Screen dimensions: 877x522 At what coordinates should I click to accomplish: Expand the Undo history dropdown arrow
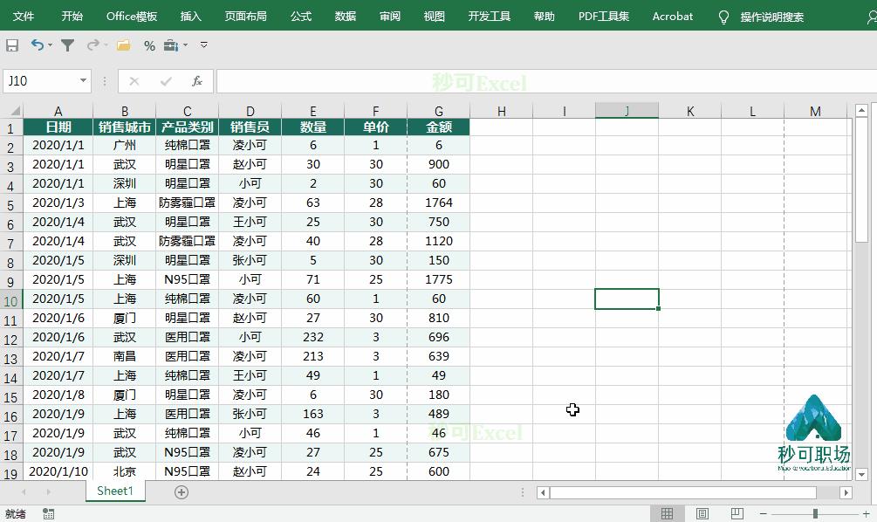point(50,45)
